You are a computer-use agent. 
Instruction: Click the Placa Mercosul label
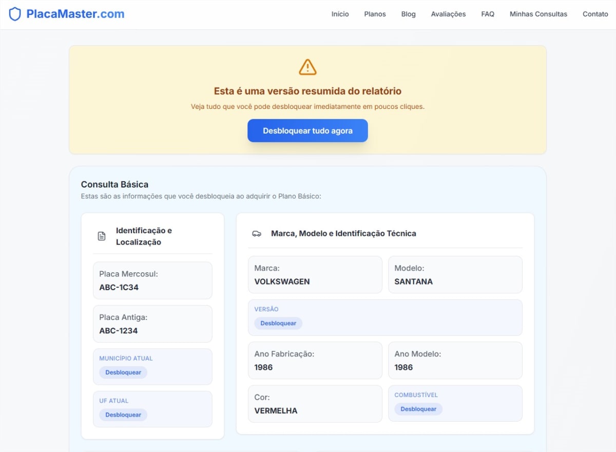click(x=128, y=274)
